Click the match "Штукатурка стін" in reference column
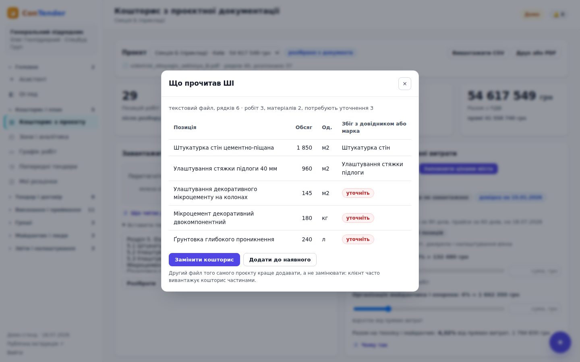Image resolution: width=580 pixels, height=362 pixels. coord(366,148)
